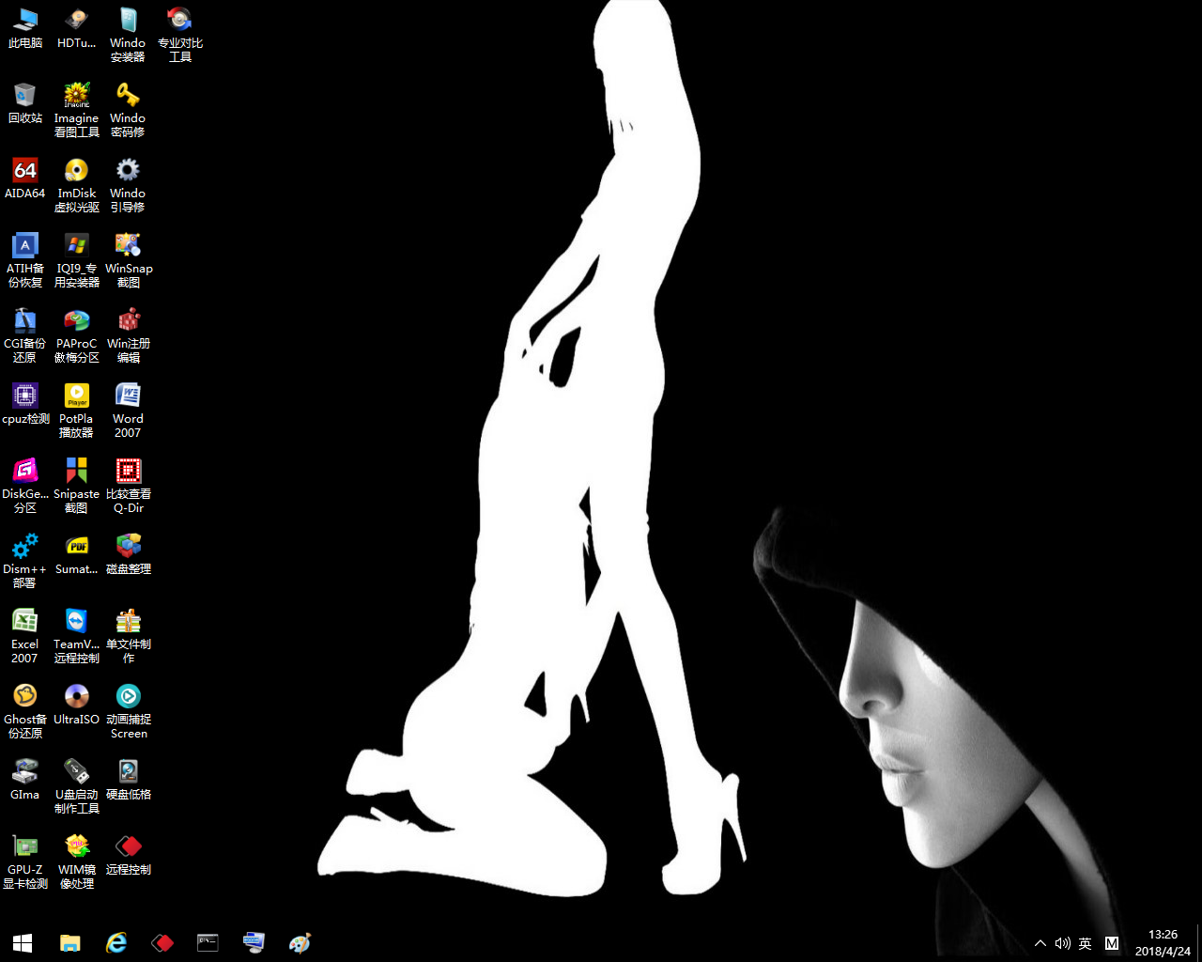Expand the hidden system tray icons
The image size is (1202, 962).
point(1040,943)
